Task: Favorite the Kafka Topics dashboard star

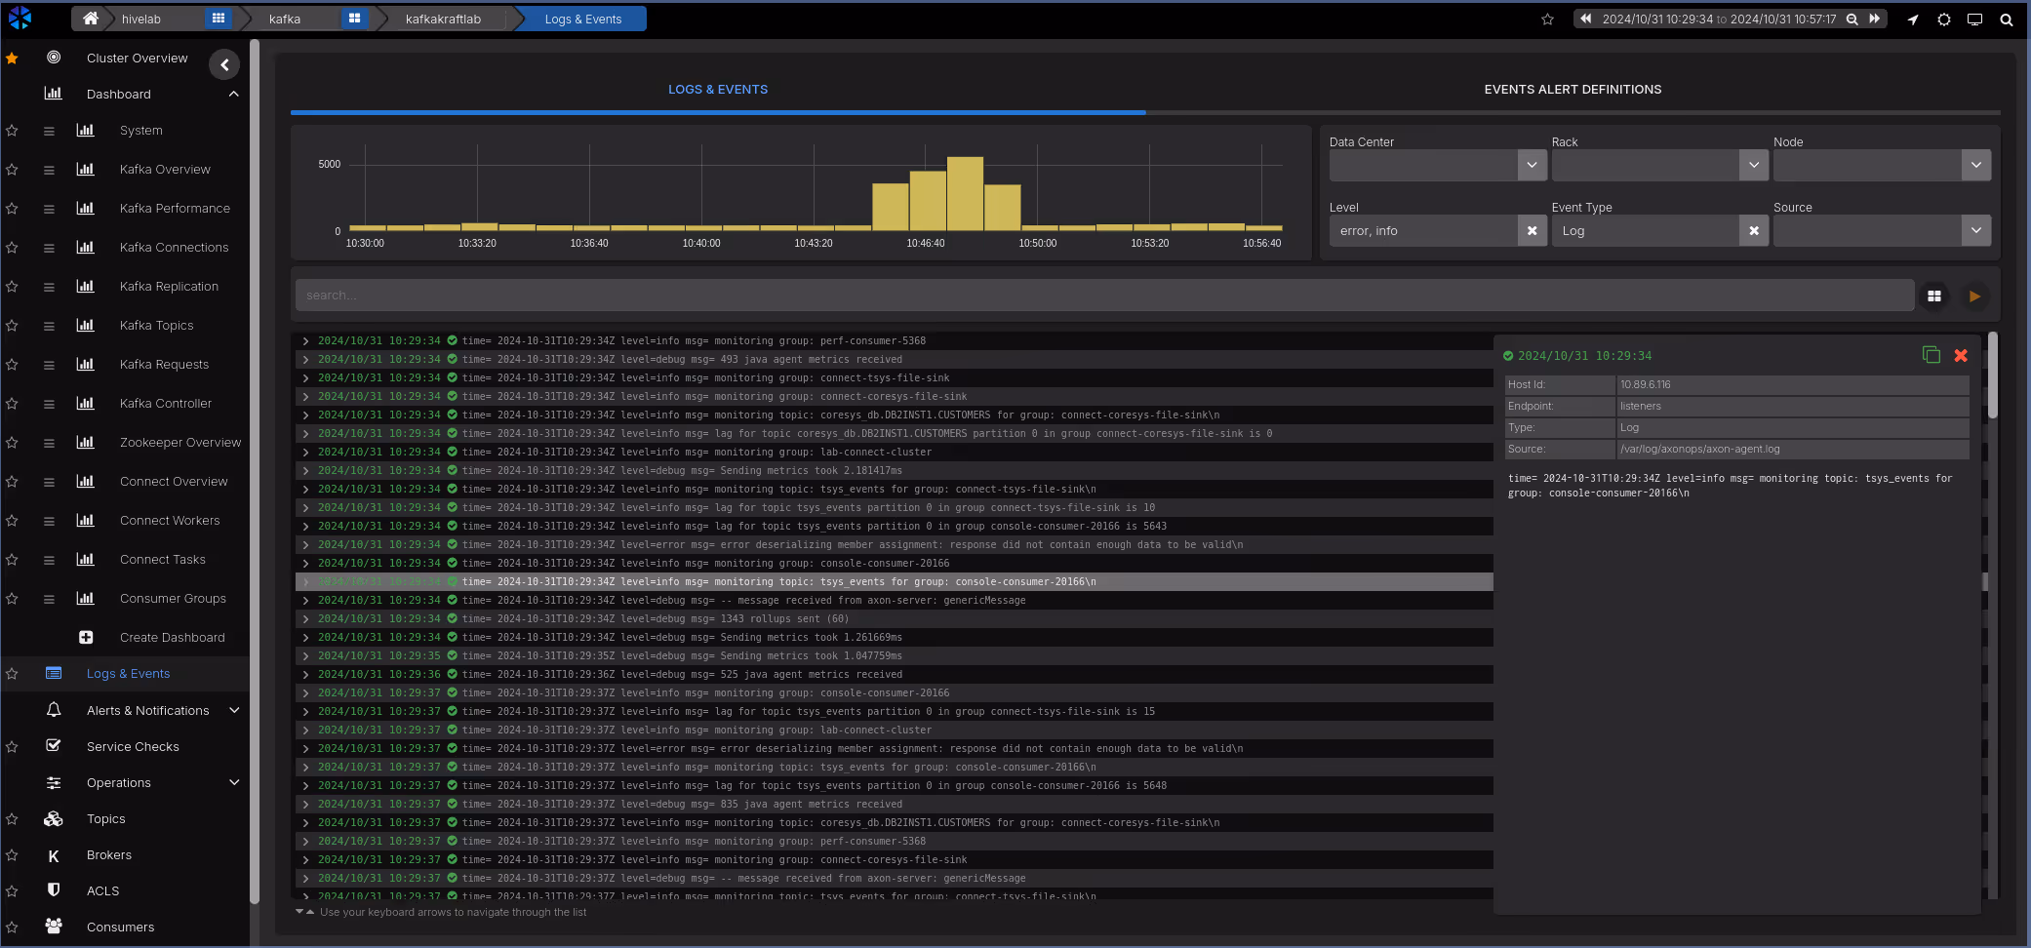Action: coord(12,326)
